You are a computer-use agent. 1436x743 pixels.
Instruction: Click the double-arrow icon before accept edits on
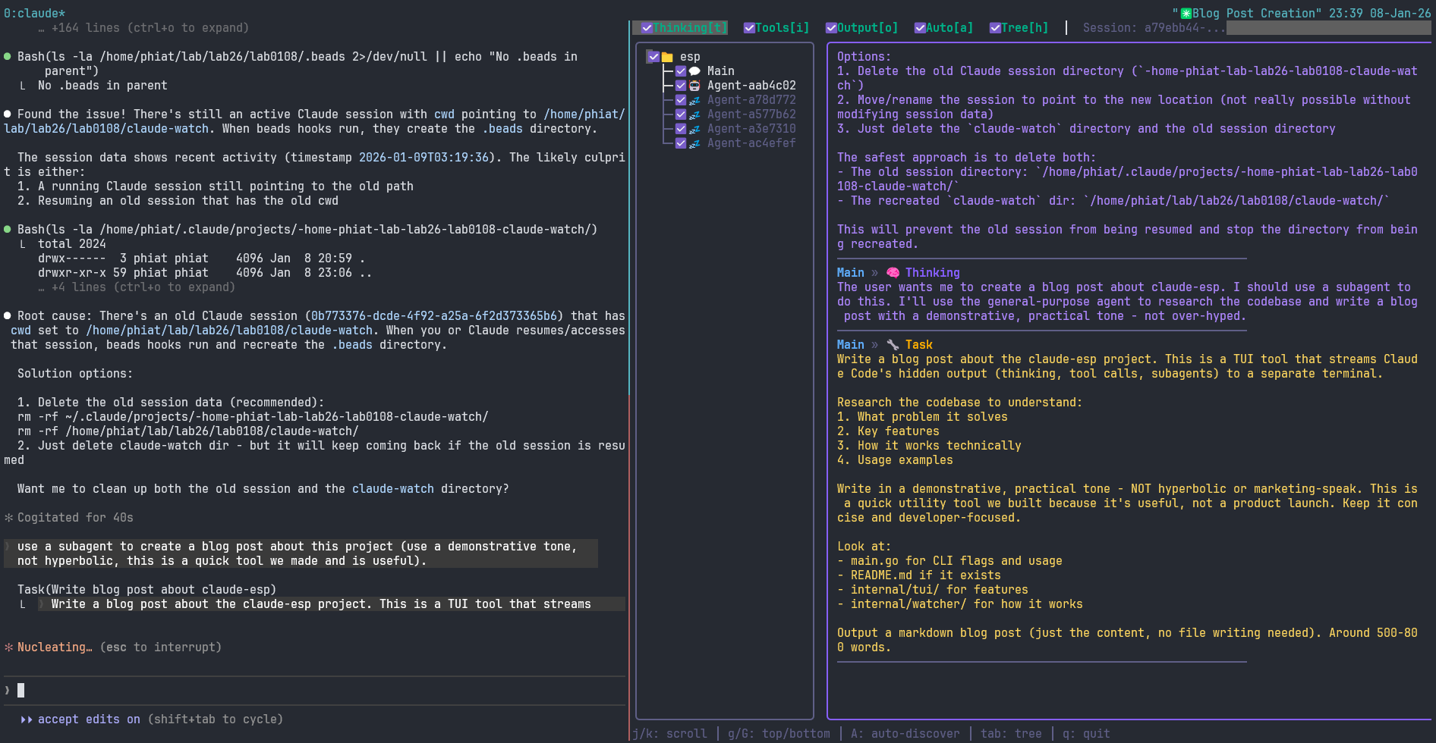tap(27, 719)
